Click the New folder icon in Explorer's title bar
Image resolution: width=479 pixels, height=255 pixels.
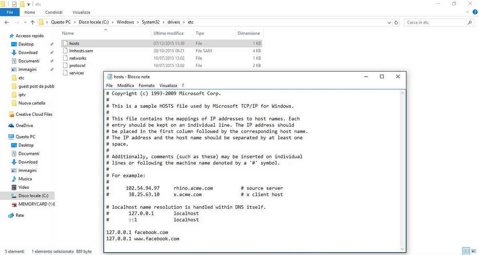coord(22,4)
